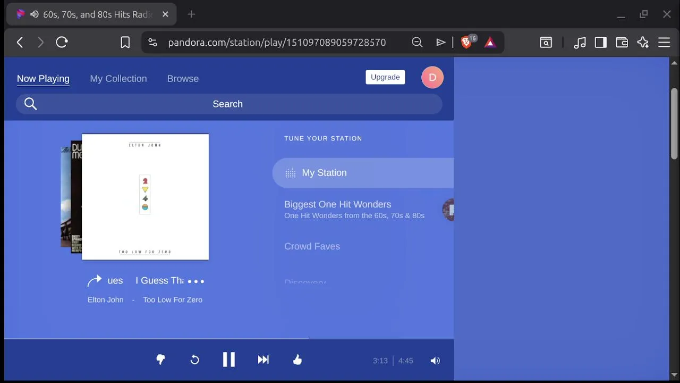Open Leo AI sparkle icon
The image size is (680, 383).
[643, 43]
